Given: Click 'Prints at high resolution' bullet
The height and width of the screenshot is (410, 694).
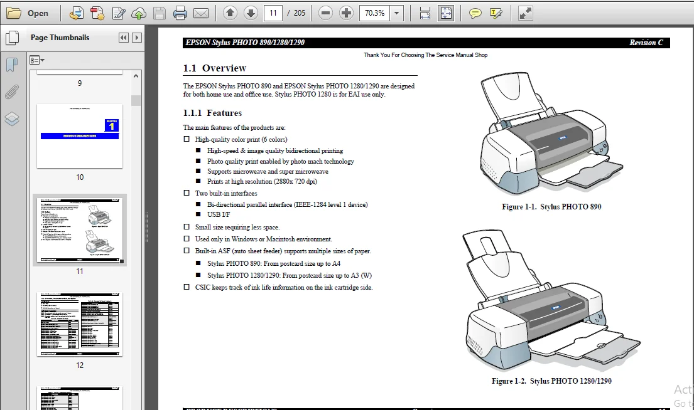Looking at the screenshot, I should coord(262,181).
